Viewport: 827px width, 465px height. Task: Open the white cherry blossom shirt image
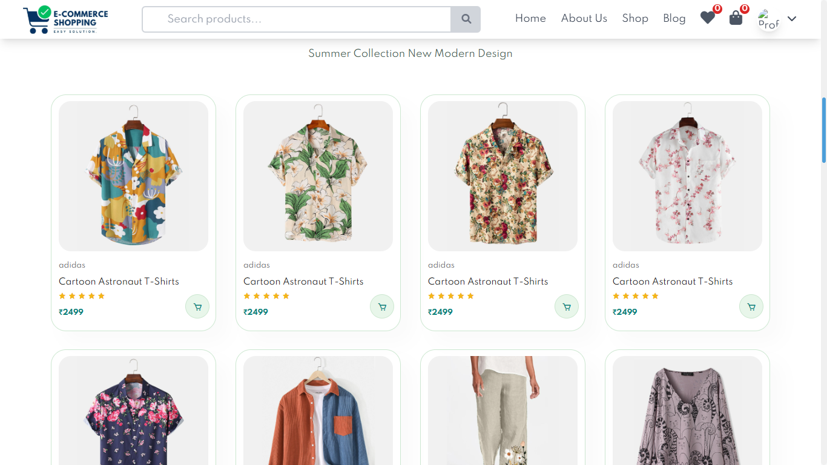[x=687, y=176]
